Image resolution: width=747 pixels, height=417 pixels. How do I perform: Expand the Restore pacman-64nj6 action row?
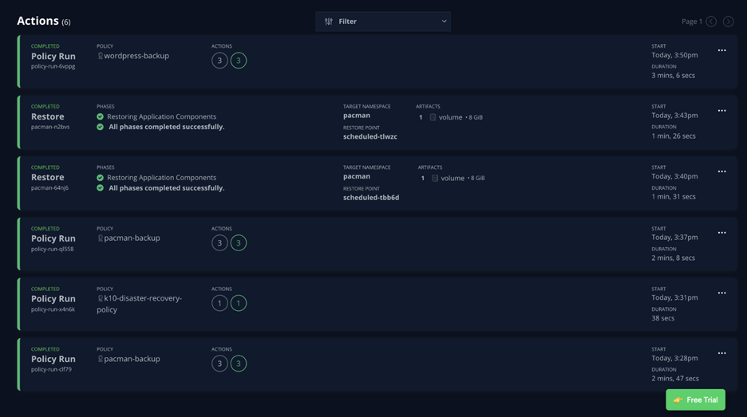click(x=48, y=178)
